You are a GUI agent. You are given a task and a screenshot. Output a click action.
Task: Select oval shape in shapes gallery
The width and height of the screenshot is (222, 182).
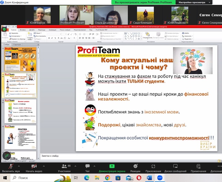coord(136,33)
